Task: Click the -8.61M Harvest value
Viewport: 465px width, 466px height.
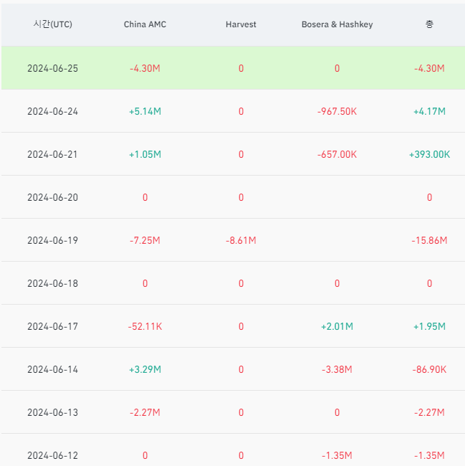Action: (241, 240)
